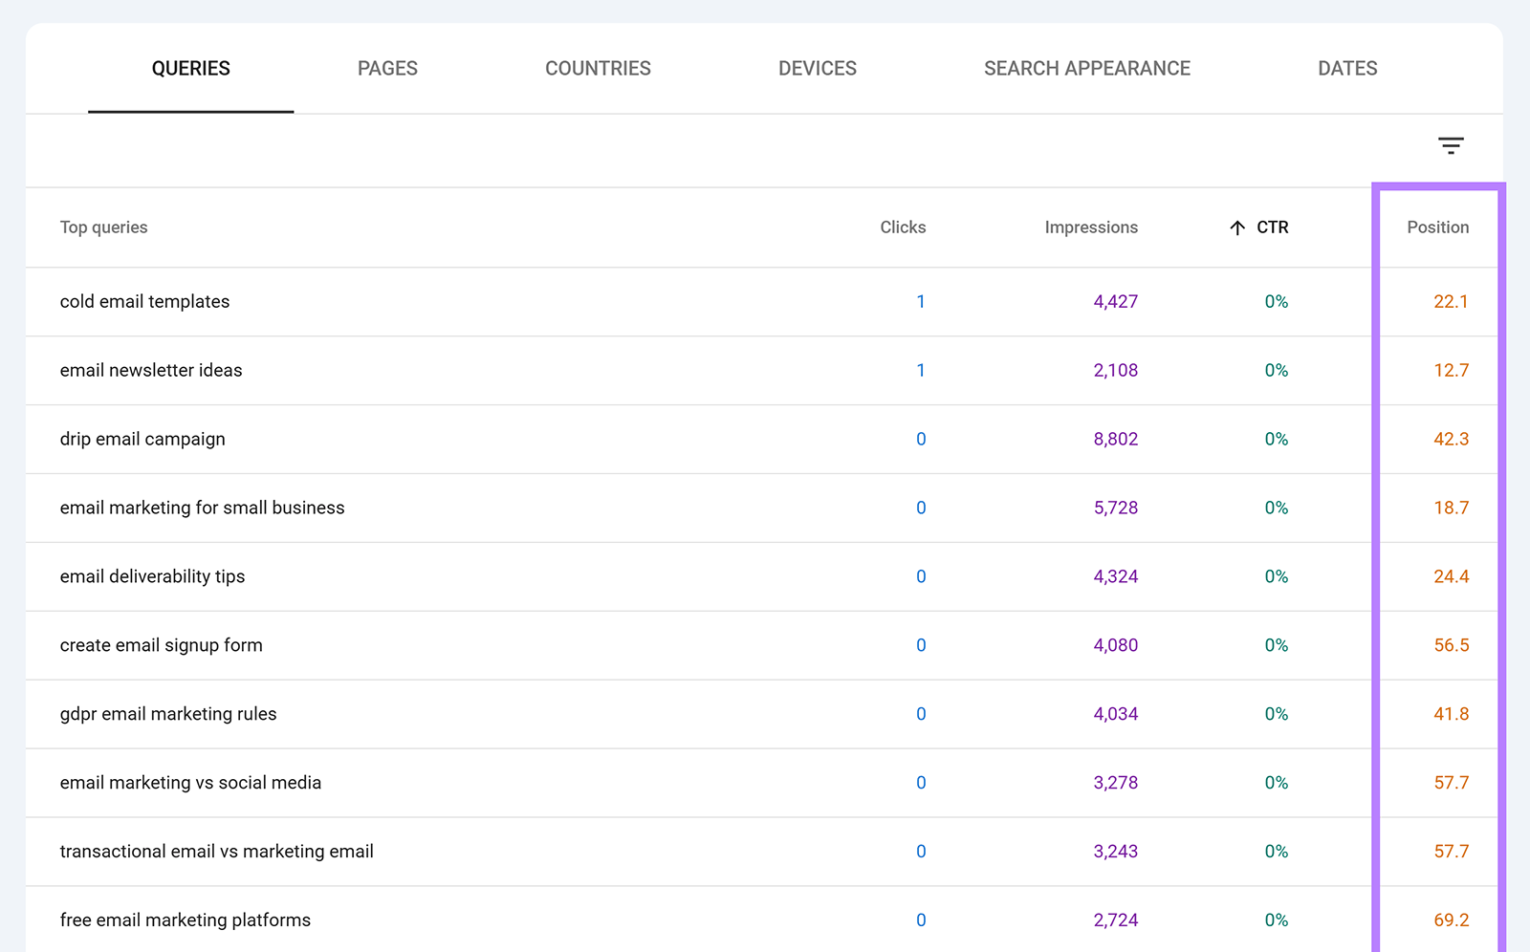Click 'email marketing for small business' query
This screenshot has width=1530, height=952.
202,508
